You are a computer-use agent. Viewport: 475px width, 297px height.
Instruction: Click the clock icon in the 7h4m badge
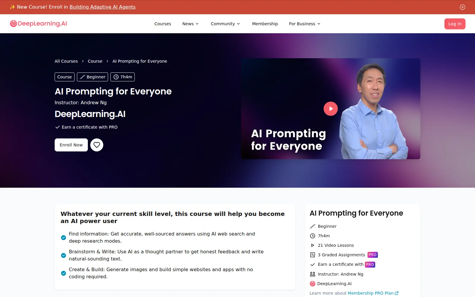116,77
